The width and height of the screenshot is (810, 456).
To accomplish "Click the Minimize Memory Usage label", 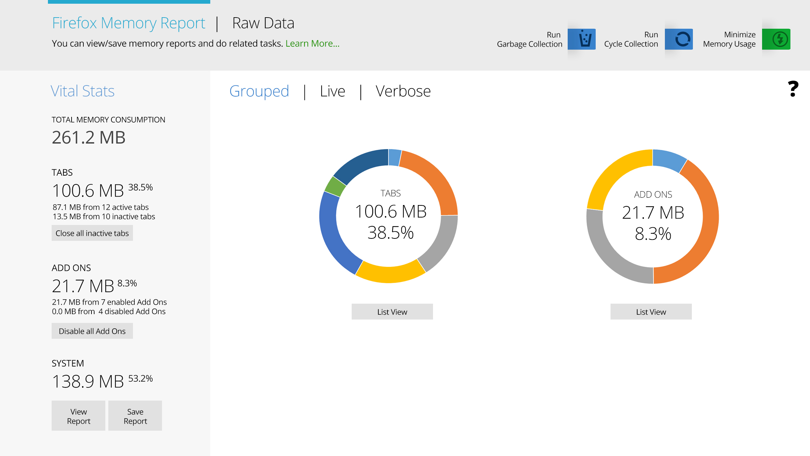I will click(729, 39).
